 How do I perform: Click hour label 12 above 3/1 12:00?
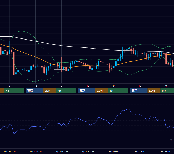(x=140, y=86)
